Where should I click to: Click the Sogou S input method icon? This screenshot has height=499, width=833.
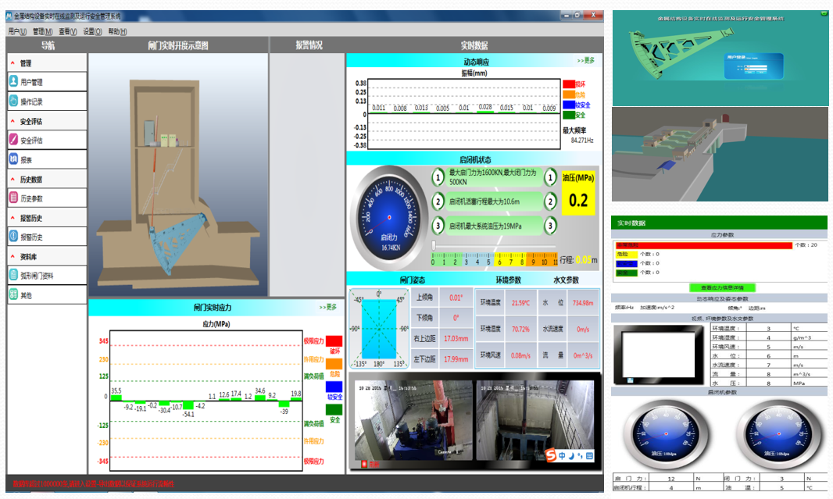[x=550, y=455]
